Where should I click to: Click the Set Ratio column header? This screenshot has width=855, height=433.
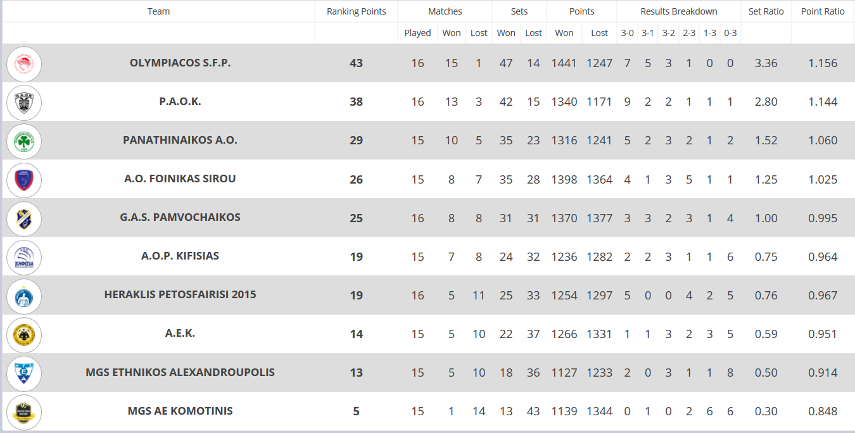(x=766, y=11)
